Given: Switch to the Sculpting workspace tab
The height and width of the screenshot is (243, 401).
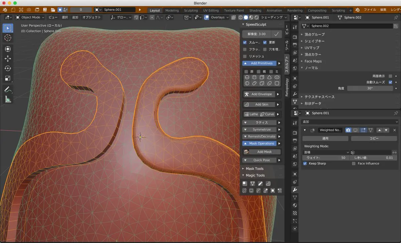Looking at the screenshot, I should 191,10.
